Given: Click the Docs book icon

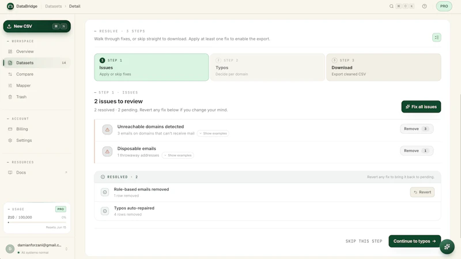Looking at the screenshot, I should (x=10, y=172).
